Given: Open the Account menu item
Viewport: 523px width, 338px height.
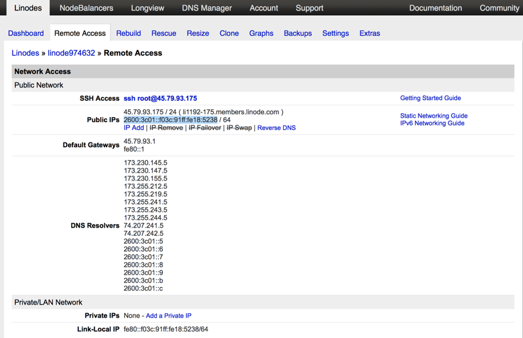Looking at the screenshot, I should [x=264, y=8].
